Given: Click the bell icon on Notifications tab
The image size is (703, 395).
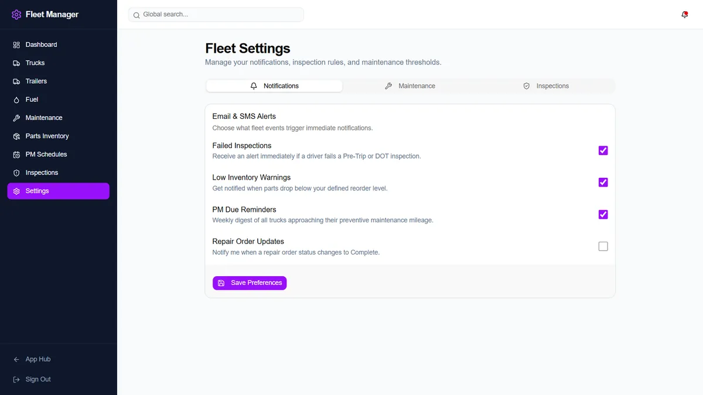Looking at the screenshot, I should 254,86.
